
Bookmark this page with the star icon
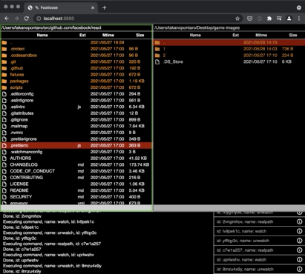pos(237,19)
